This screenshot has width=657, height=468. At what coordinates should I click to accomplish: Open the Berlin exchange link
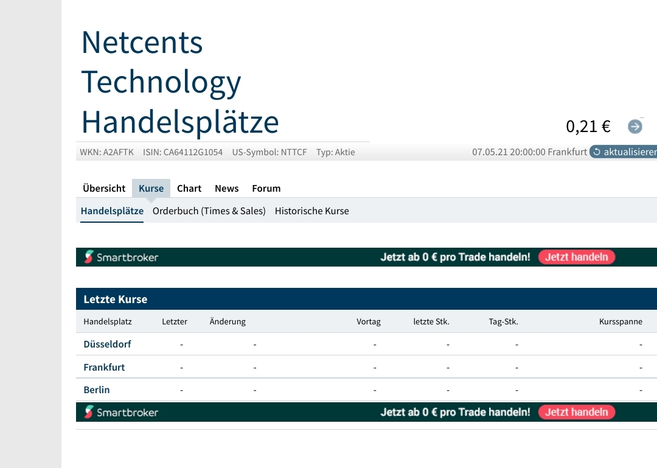pyautogui.click(x=96, y=389)
